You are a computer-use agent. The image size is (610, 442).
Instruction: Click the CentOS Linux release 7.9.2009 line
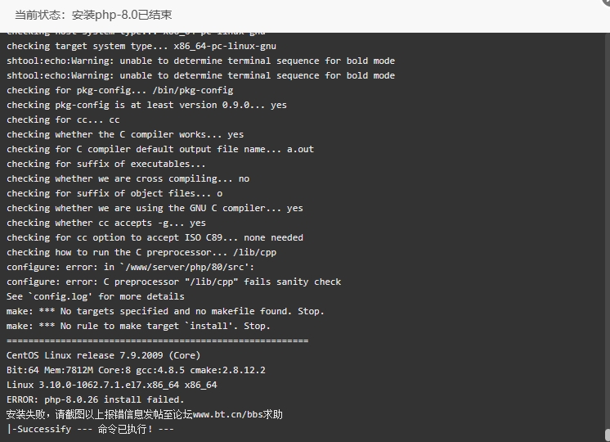(x=103, y=355)
